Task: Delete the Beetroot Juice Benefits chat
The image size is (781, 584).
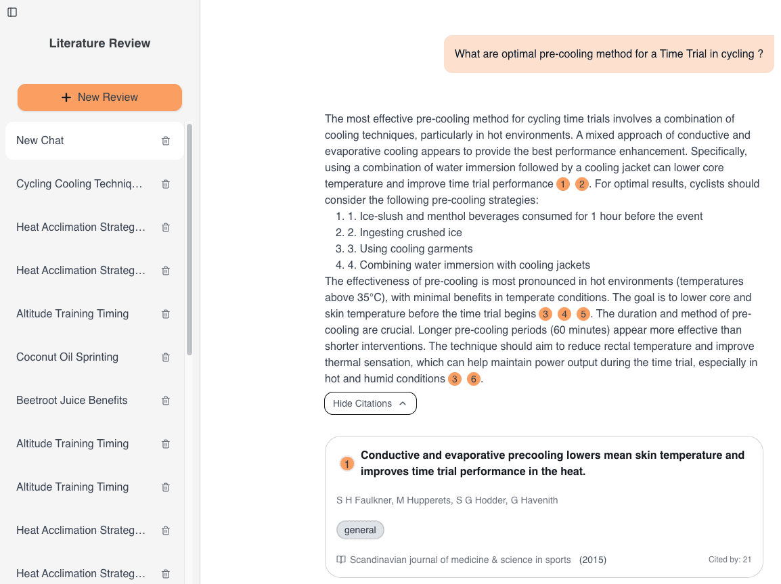Action: tap(166, 401)
